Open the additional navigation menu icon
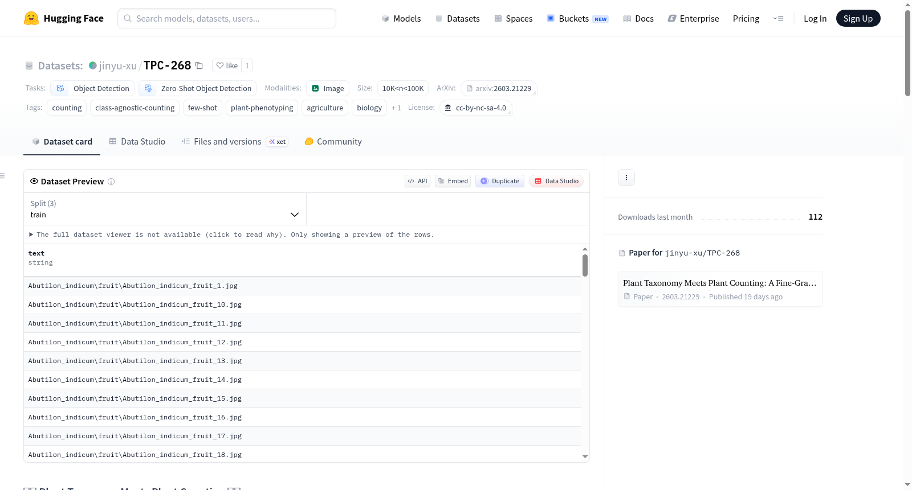This screenshot has height=490, width=912. pyautogui.click(x=778, y=18)
